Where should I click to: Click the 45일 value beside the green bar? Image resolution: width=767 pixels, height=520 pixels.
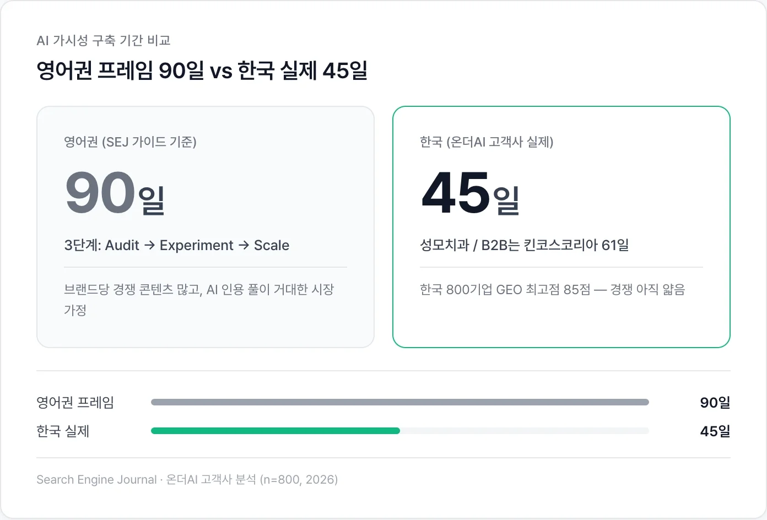click(715, 431)
